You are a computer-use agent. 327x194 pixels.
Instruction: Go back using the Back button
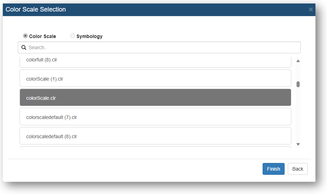[x=298, y=169]
